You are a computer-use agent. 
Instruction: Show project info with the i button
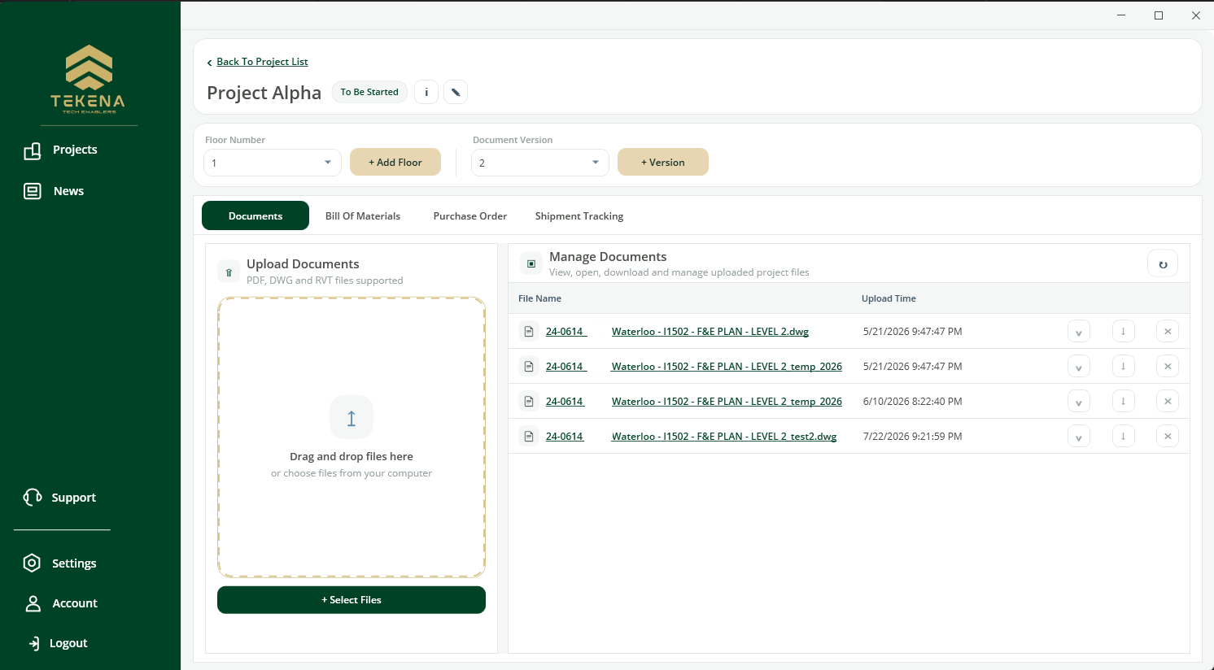(x=426, y=92)
